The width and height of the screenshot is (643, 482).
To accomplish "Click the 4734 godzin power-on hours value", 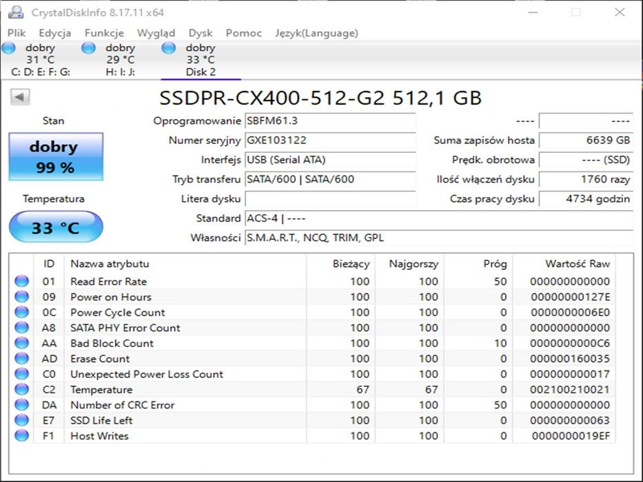I will (586, 199).
